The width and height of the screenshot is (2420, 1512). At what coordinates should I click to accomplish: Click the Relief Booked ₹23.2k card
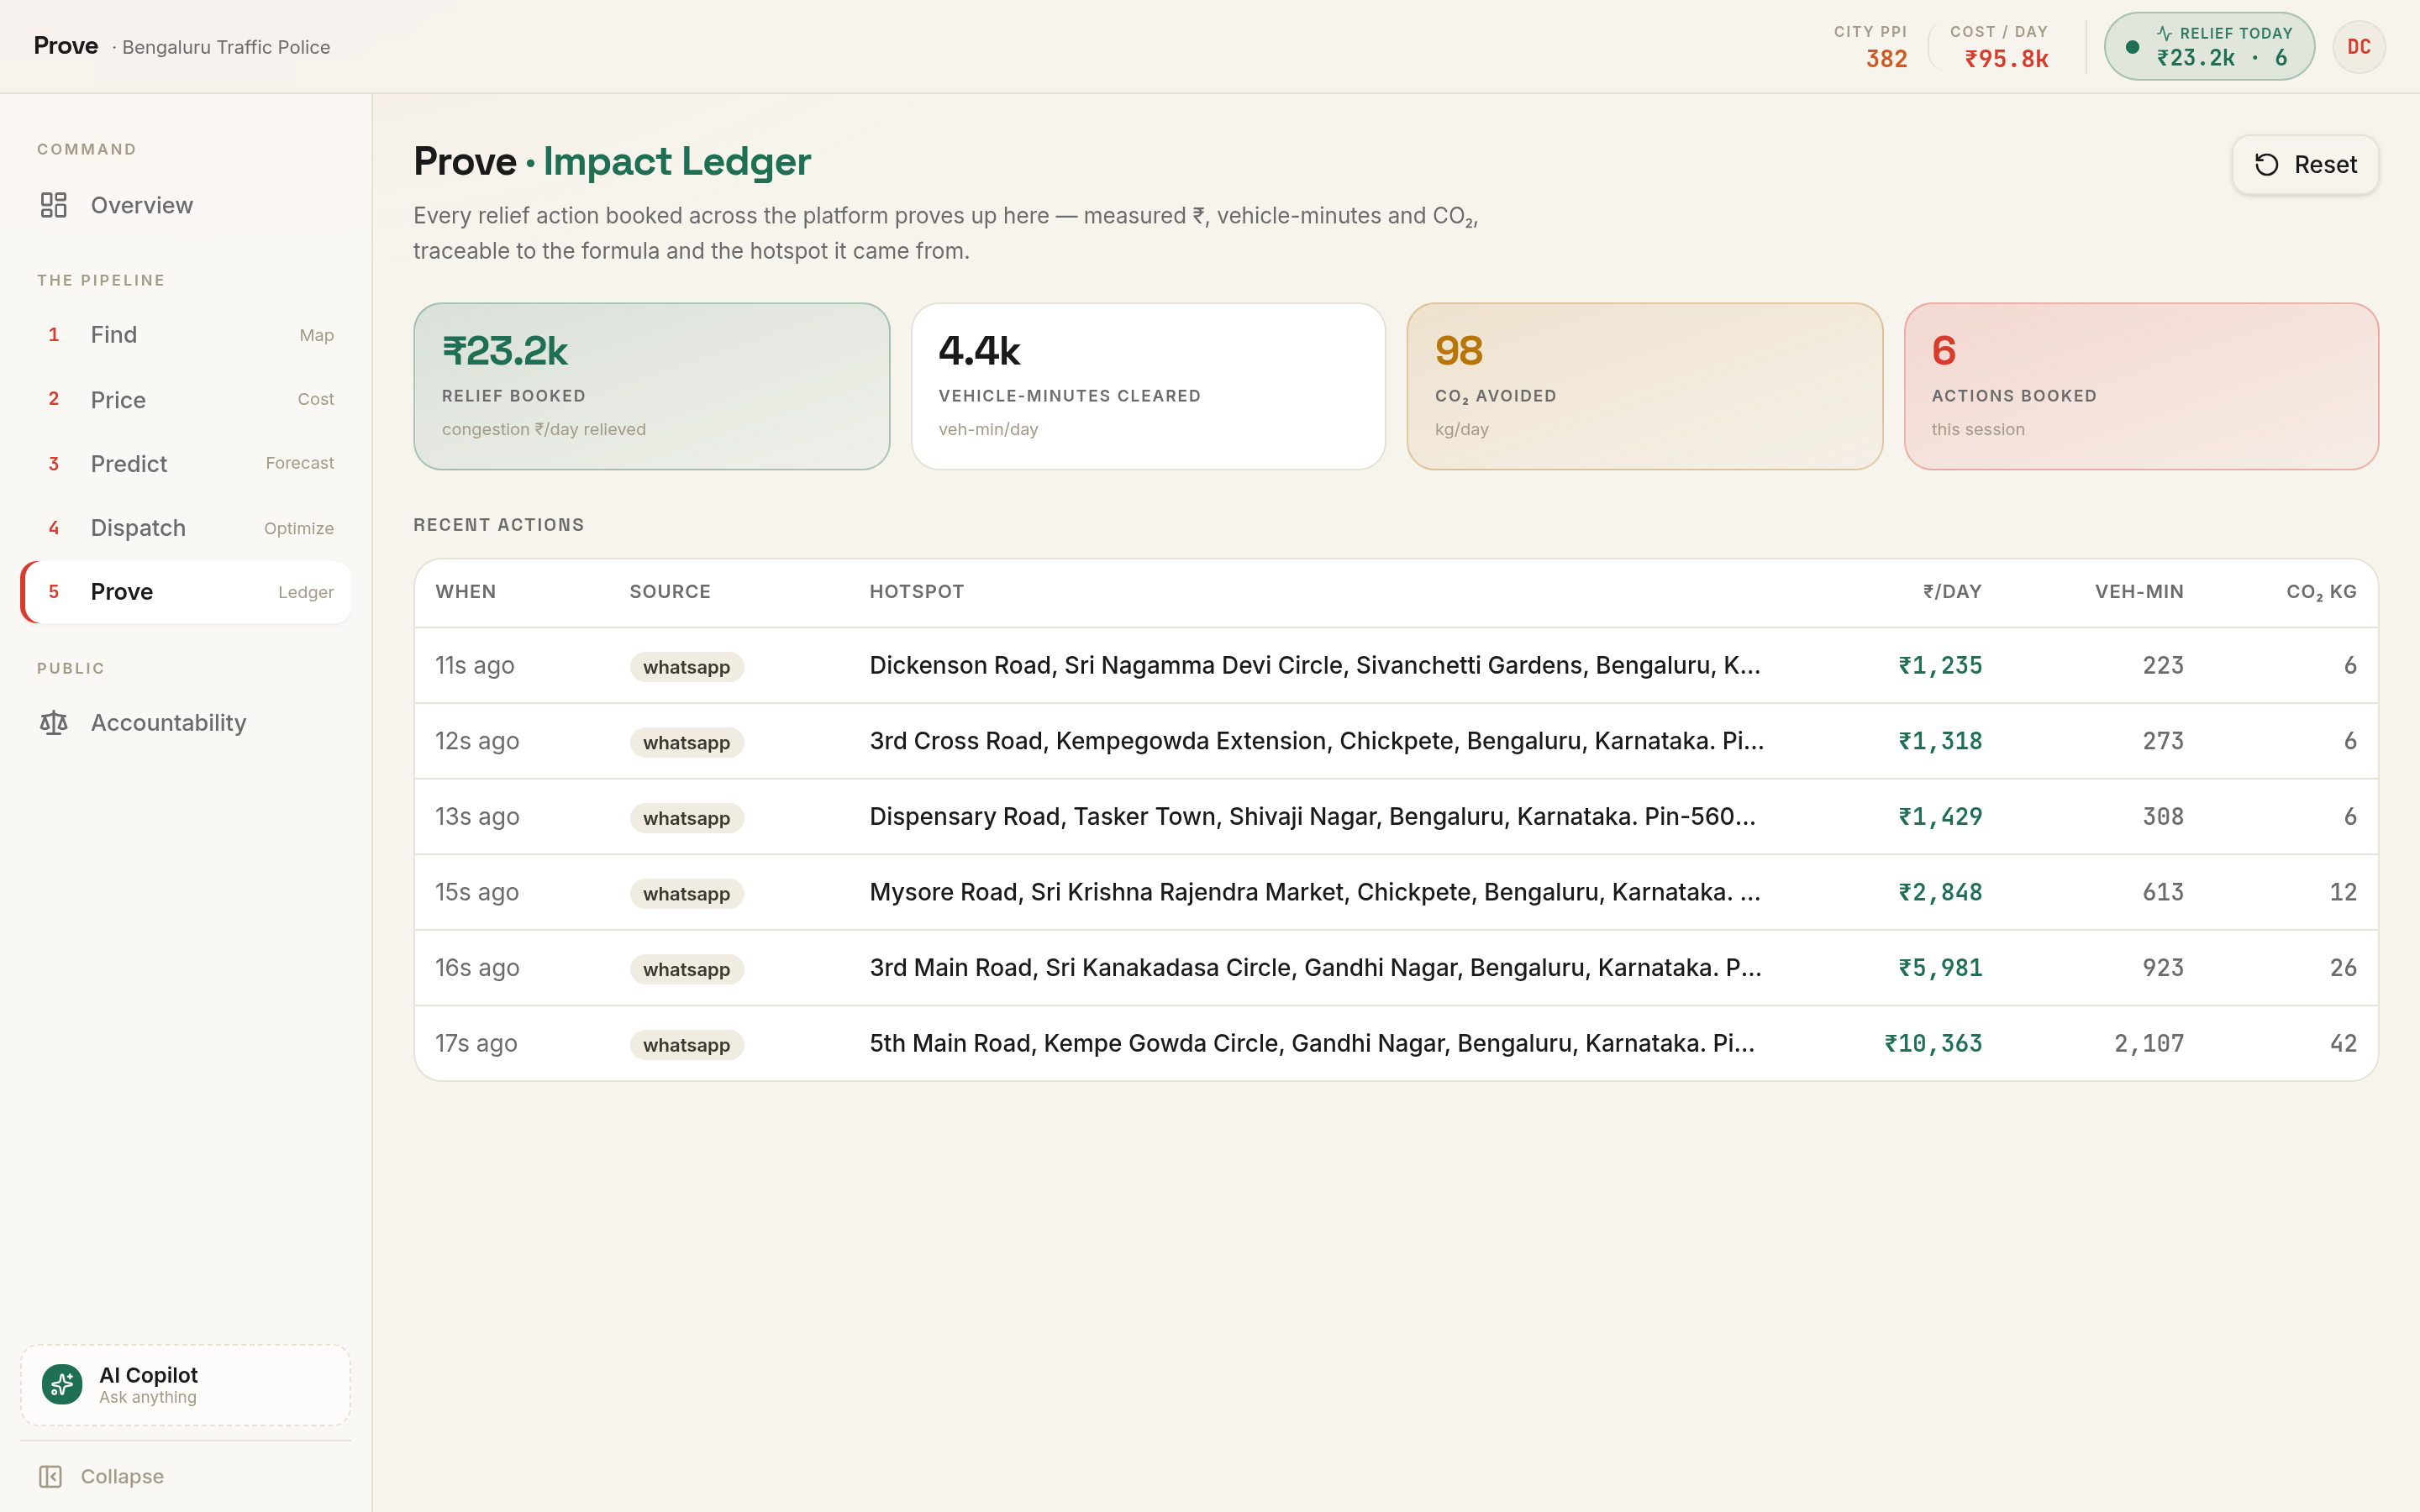651,386
